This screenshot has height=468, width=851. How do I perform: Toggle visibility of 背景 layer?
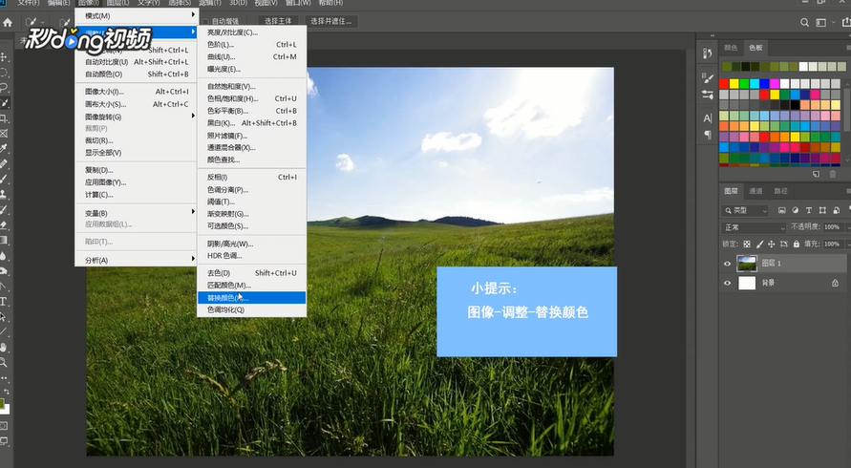727,283
